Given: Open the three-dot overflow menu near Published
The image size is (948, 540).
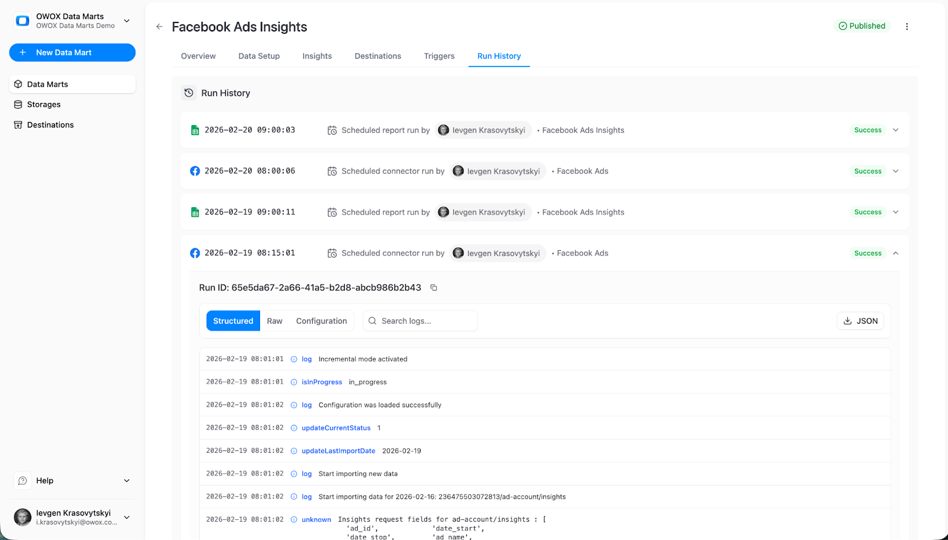Looking at the screenshot, I should click(907, 26).
